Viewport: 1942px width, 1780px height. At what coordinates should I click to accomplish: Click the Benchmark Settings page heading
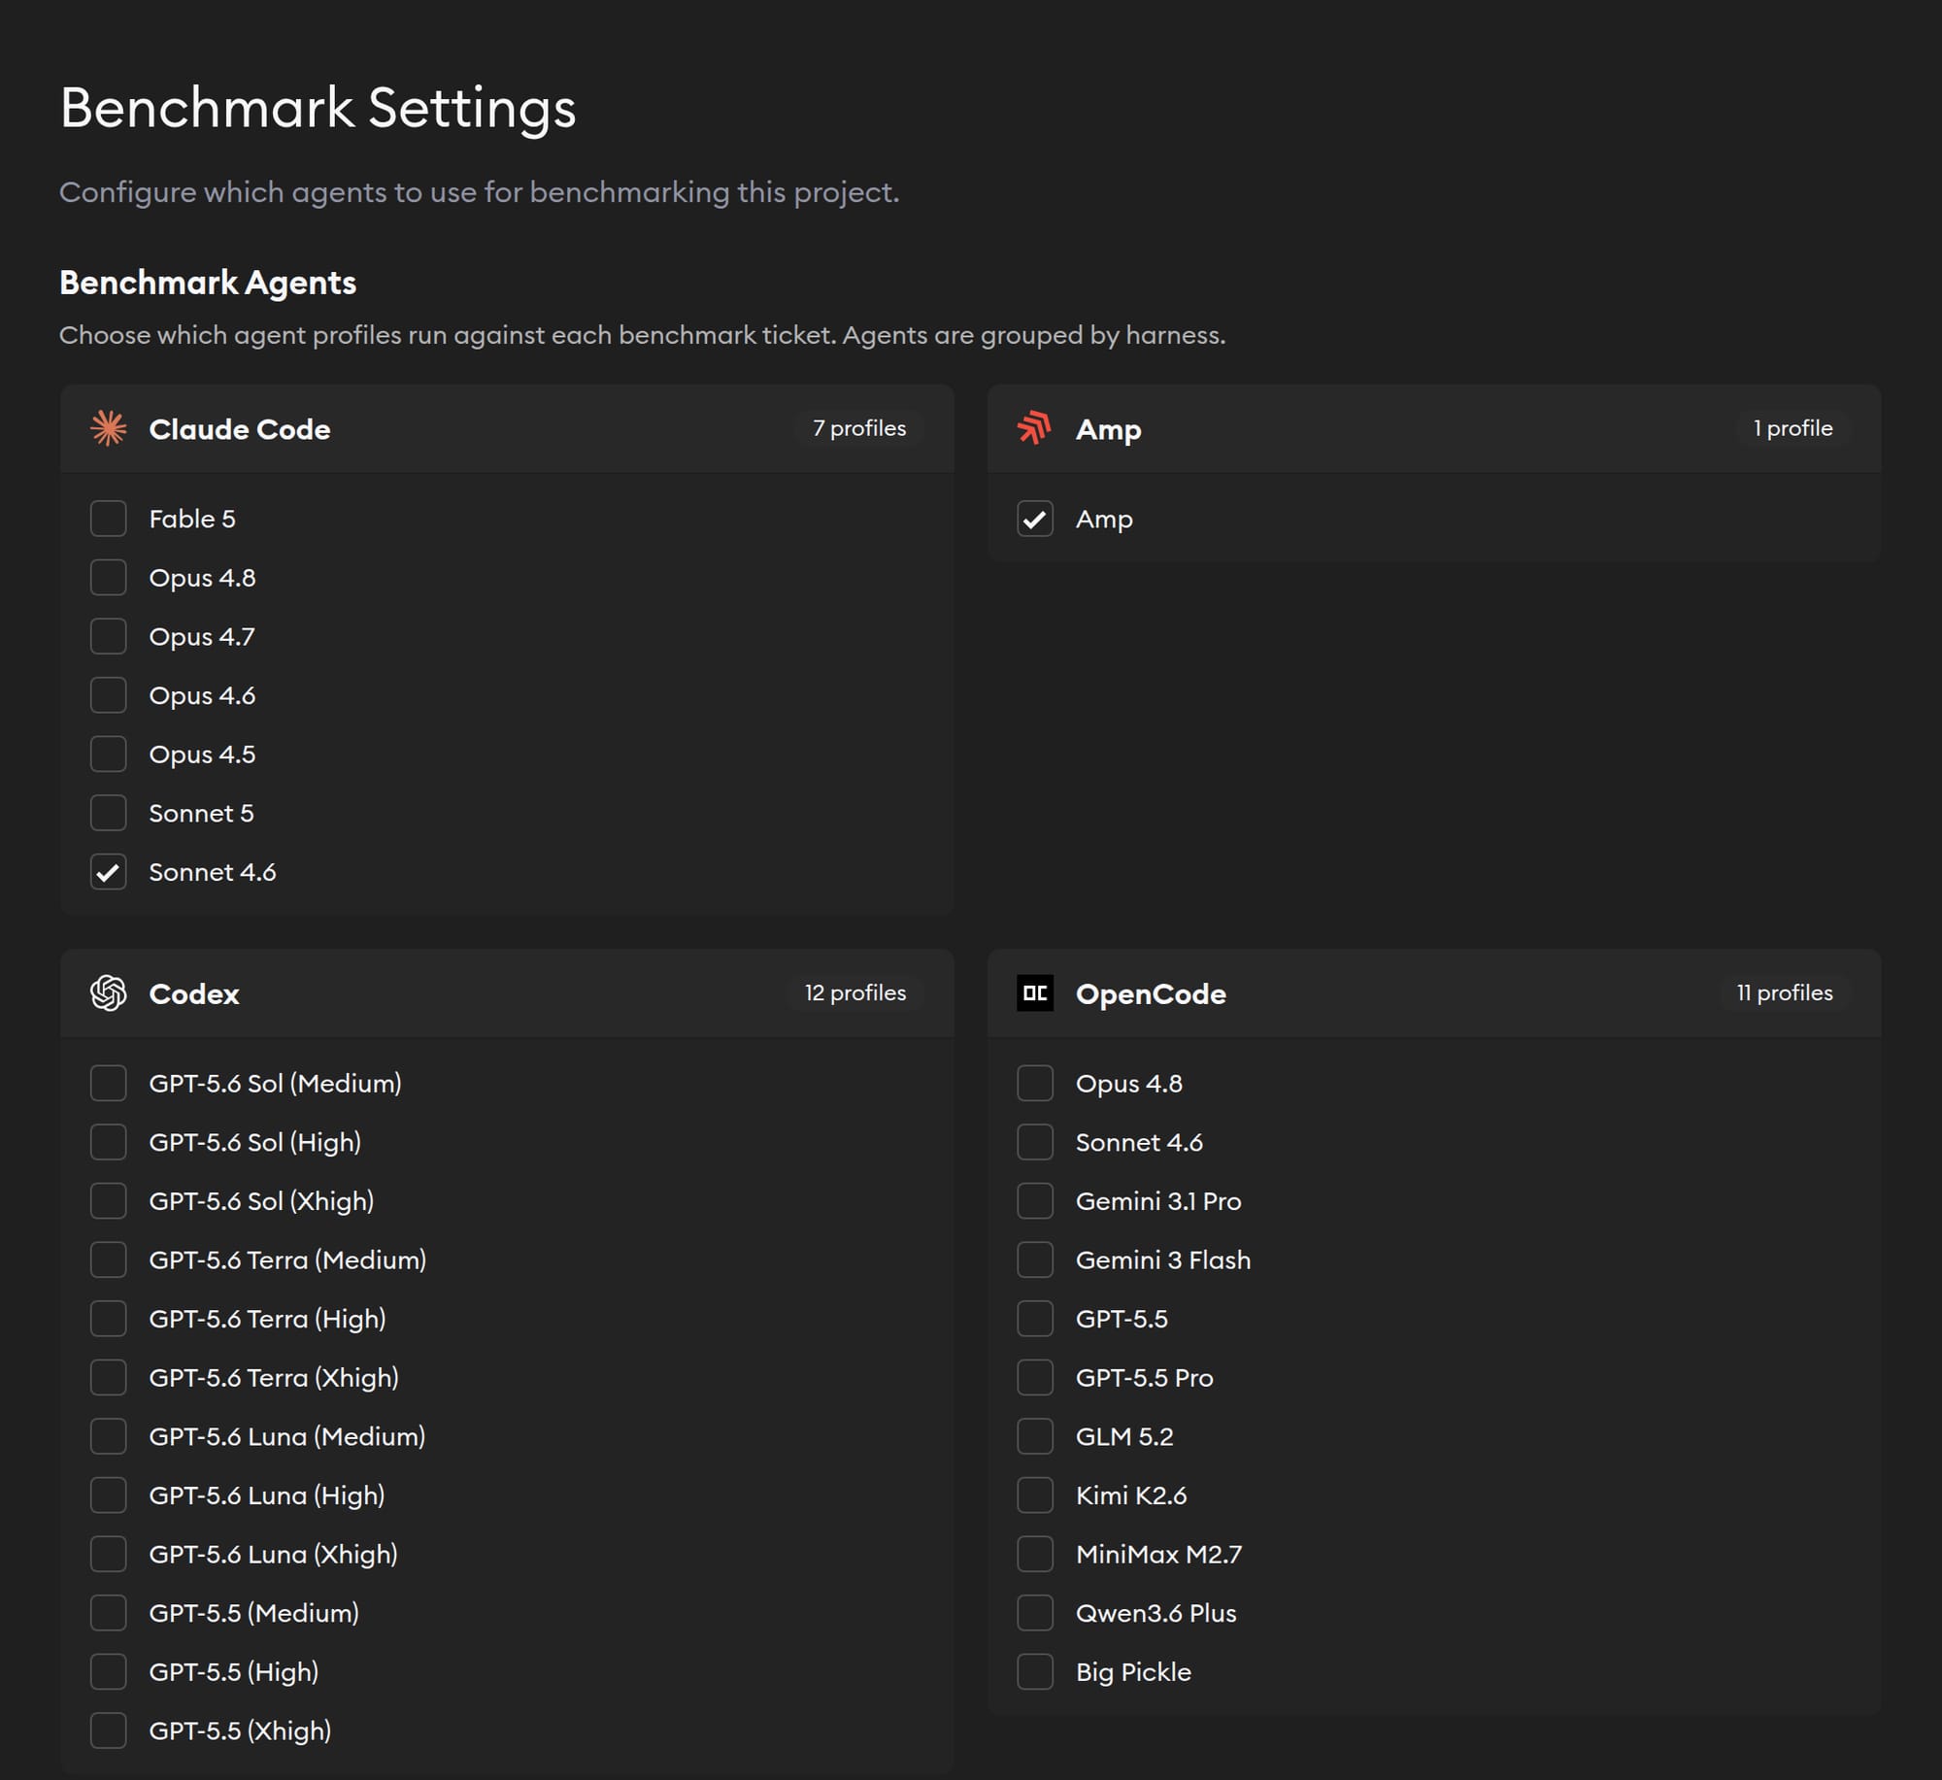tap(318, 107)
